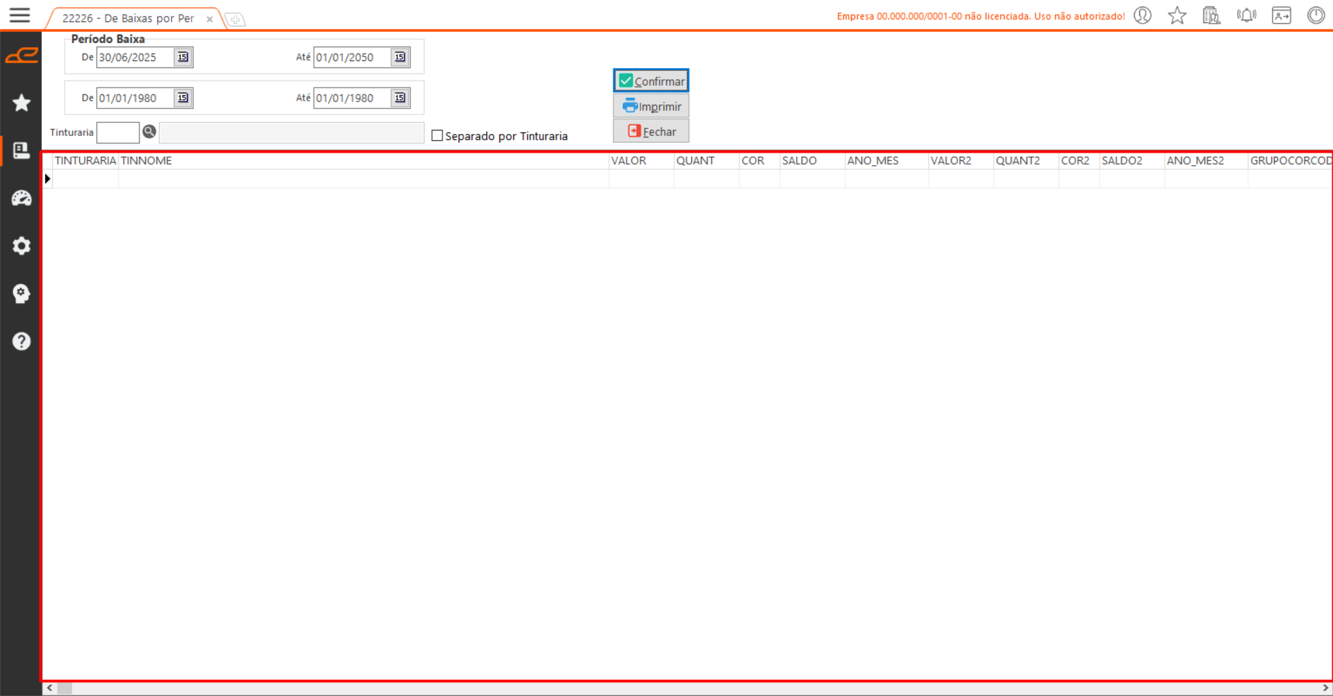Open calendar for 01/01/2050 date
Viewport: 1333px width, 696px height.
(x=400, y=58)
